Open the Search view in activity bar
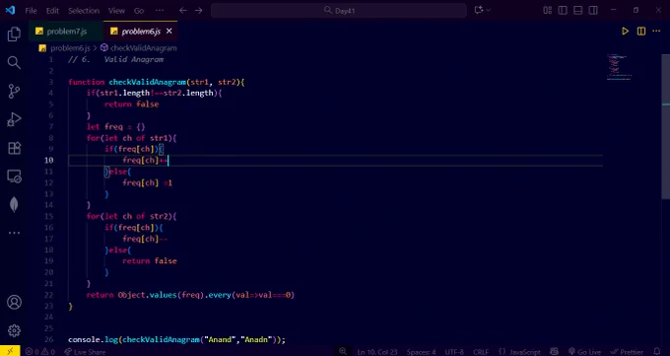 (x=14, y=62)
